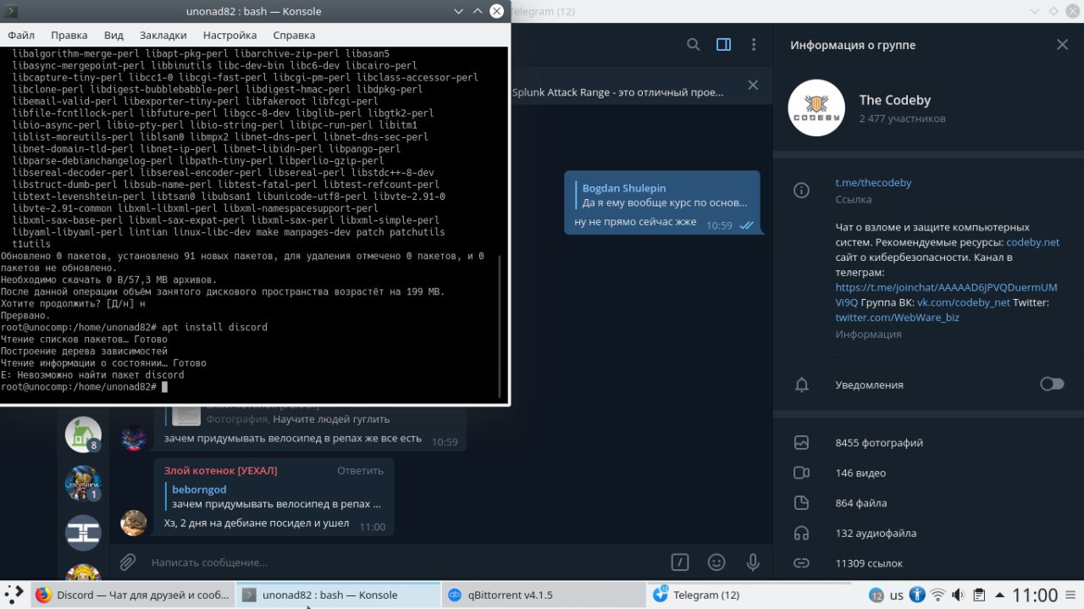This screenshot has height=609, width=1084.
Task: Switch to Discord Firefox taskbar entry
Action: pos(133,595)
